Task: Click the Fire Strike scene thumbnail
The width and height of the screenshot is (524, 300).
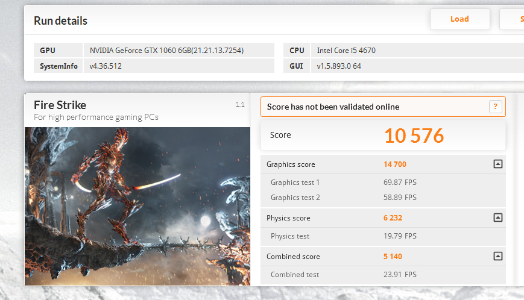Action: [x=137, y=206]
